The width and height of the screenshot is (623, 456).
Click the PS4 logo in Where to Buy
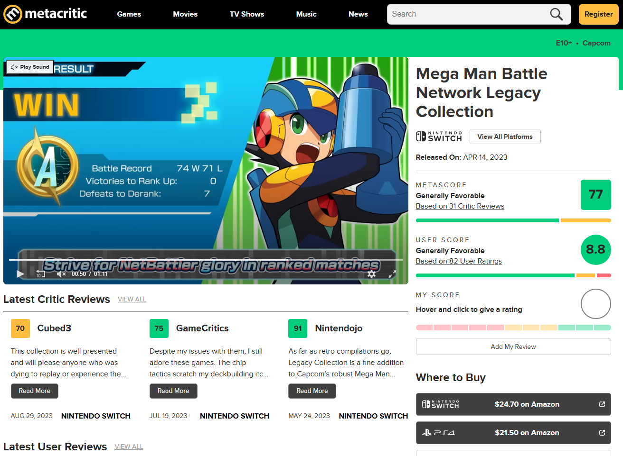(x=438, y=433)
